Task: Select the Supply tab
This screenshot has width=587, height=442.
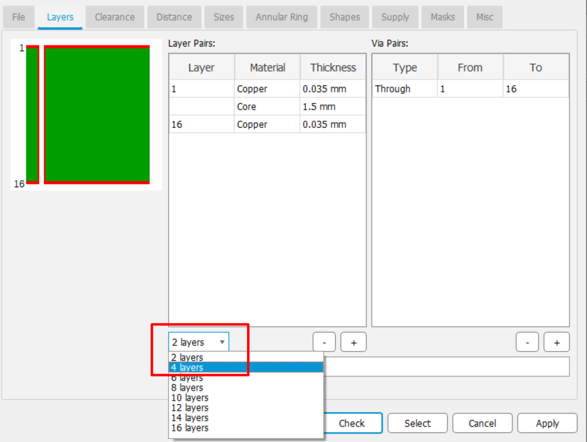Action: click(x=395, y=17)
